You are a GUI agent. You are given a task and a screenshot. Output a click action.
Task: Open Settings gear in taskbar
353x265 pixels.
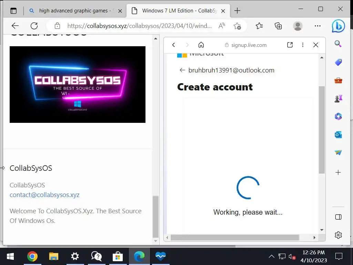[x=75, y=256]
